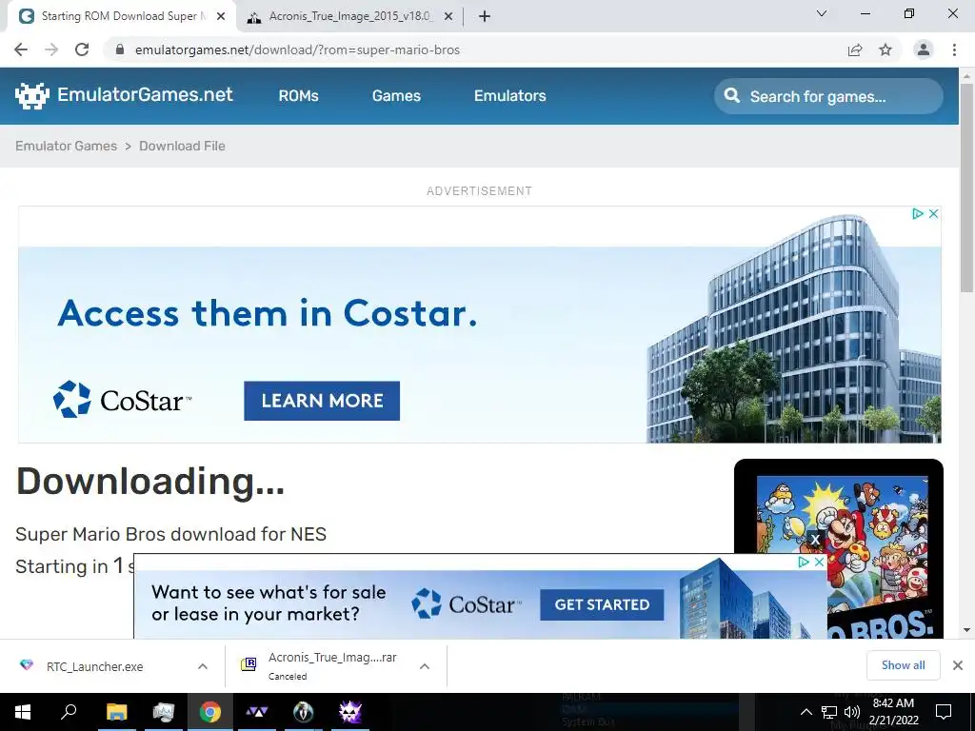The height and width of the screenshot is (731, 975).
Task: Click the padlock site info icon
Action: click(x=120, y=49)
